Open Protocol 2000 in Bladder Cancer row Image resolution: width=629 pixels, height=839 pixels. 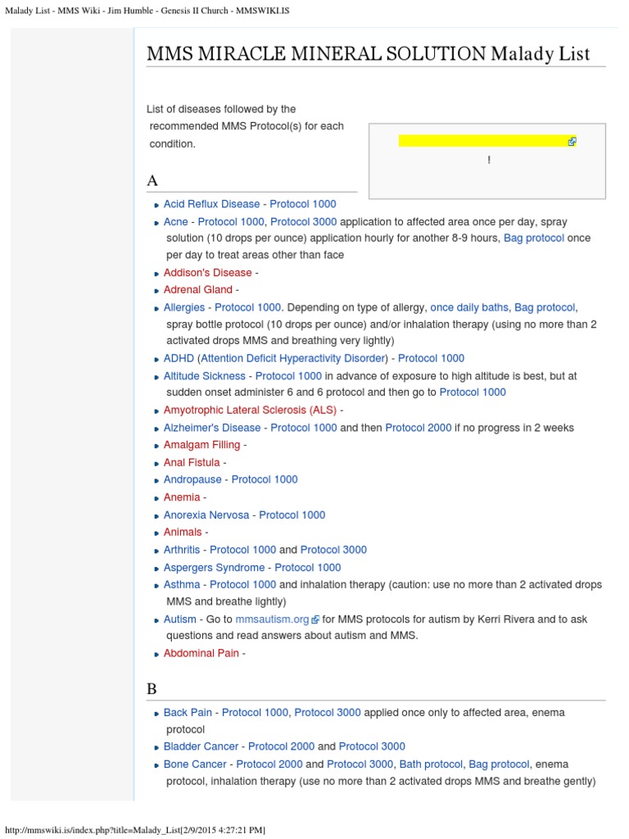[282, 746]
